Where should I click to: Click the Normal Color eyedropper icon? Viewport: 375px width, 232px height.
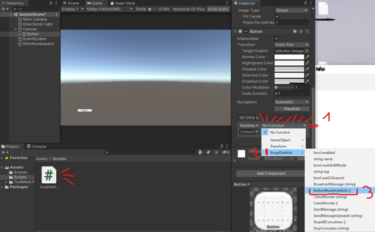[307, 57]
